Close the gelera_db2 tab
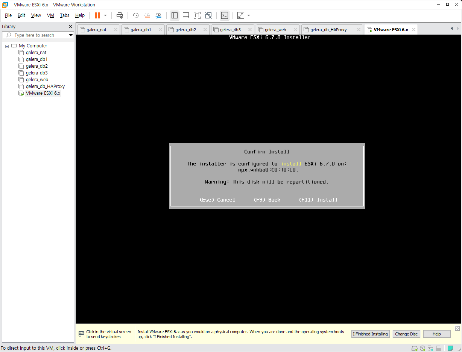The width and height of the screenshot is (462, 352). 205,30
